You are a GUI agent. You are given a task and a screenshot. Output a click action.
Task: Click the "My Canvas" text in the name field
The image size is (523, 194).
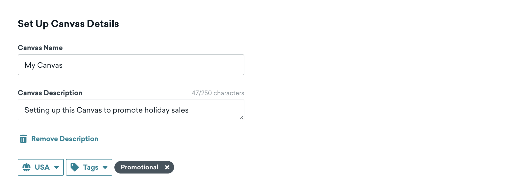pyautogui.click(x=43, y=65)
